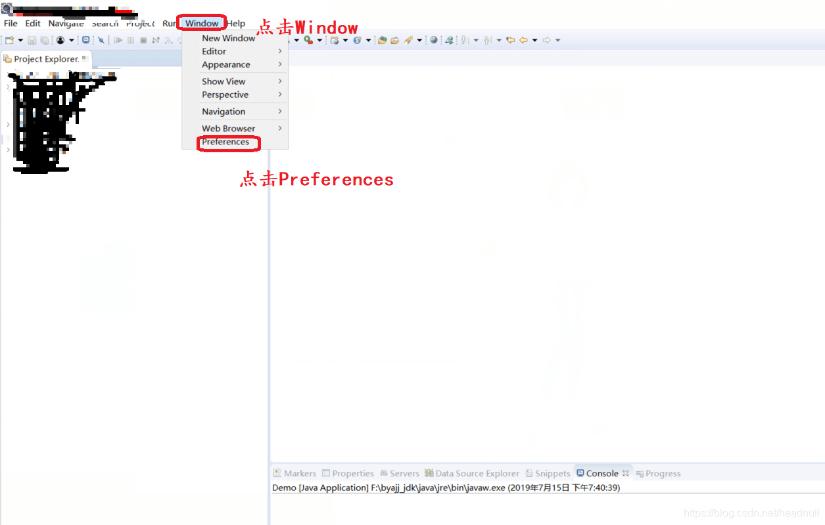Open the New wizard dropdown arrow
Image resolution: width=825 pixels, height=525 pixels.
pyautogui.click(x=20, y=40)
